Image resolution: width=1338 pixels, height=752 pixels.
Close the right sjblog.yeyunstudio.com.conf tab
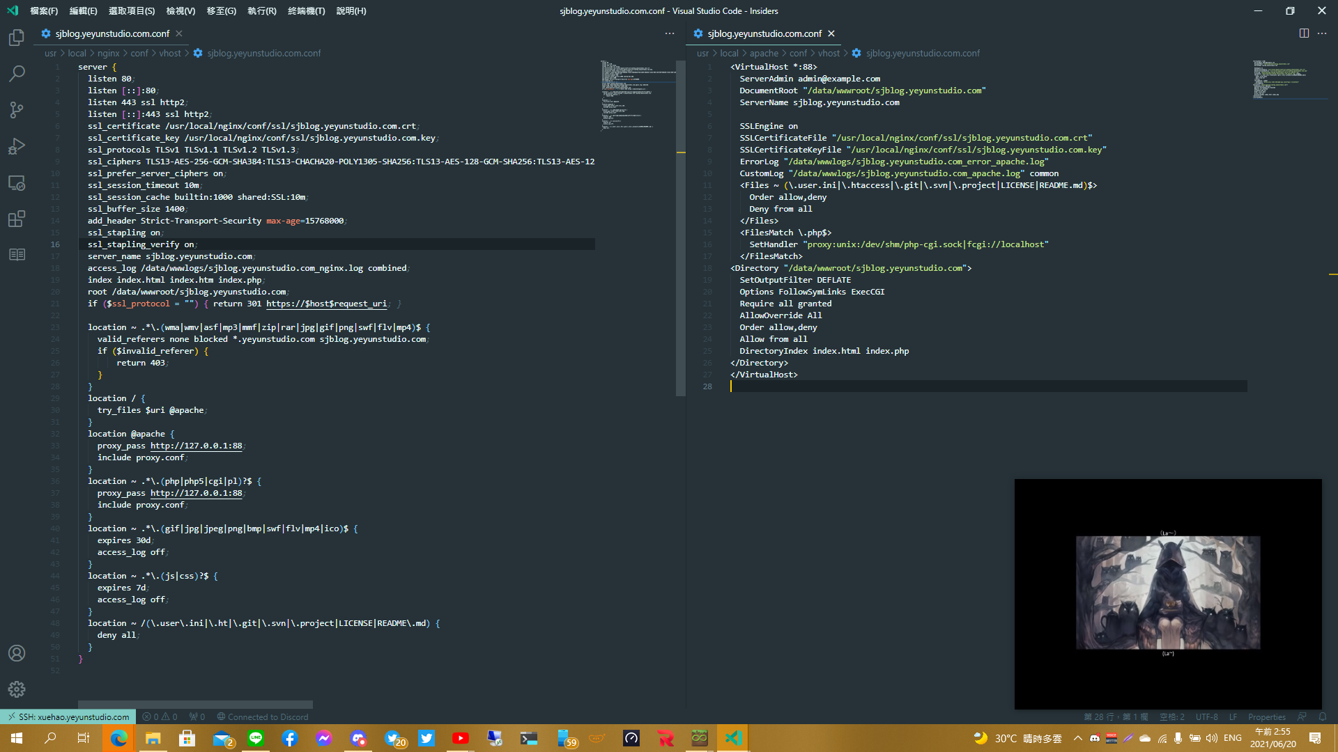point(831,33)
